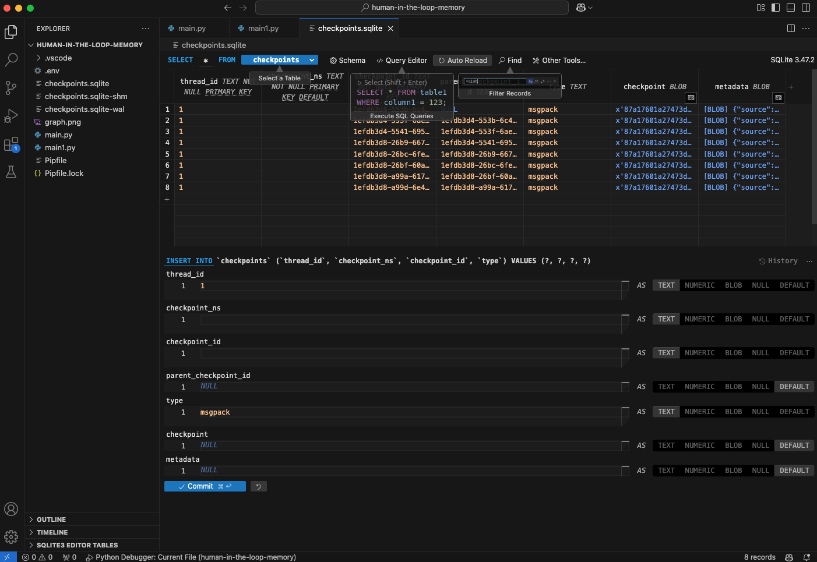Screen dimensions: 817x562
Task: Open Copilot status icon in status bar
Action: (x=789, y=557)
